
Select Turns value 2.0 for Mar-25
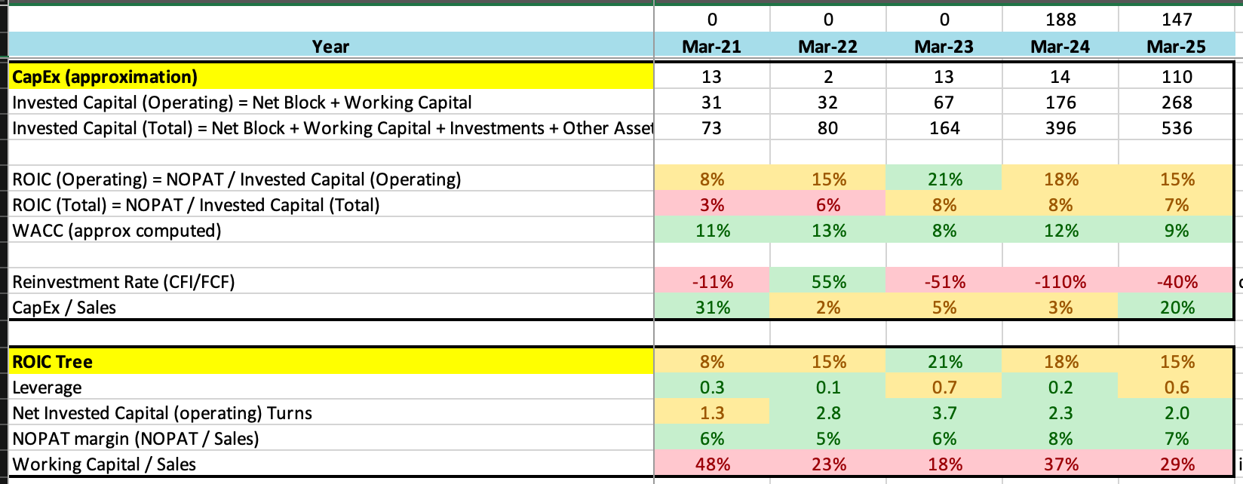tap(1176, 413)
